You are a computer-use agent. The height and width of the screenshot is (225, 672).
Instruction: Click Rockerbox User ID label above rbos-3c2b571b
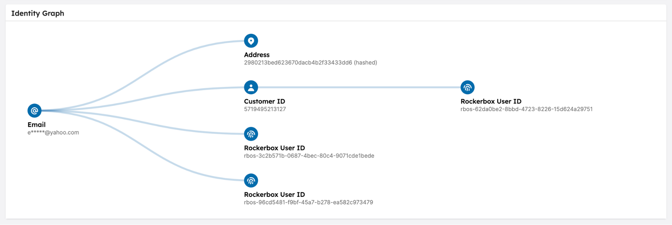click(x=275, y=148)
